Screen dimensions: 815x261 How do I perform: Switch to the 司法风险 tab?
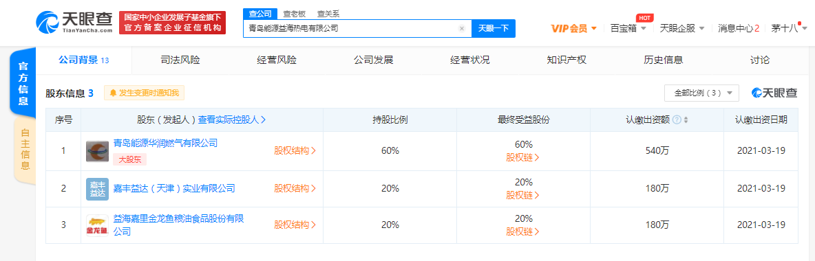pos(180,60)
